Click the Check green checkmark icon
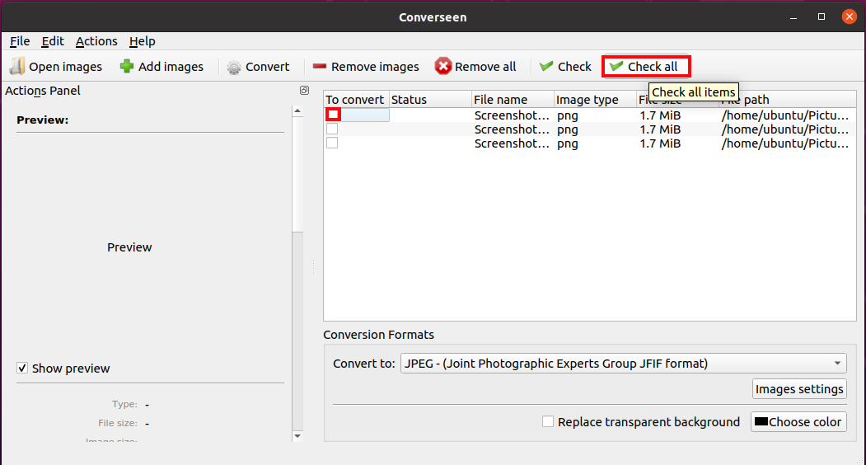This screenshot has height=465, width=866. coord(546,66)
